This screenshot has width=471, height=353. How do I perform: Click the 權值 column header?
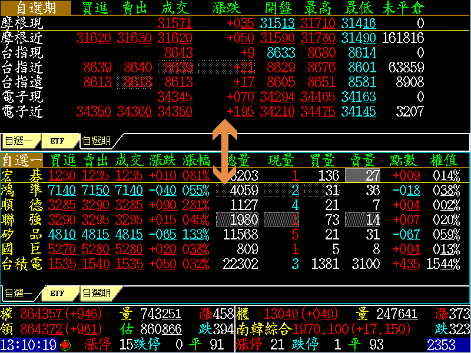[445, 160]
